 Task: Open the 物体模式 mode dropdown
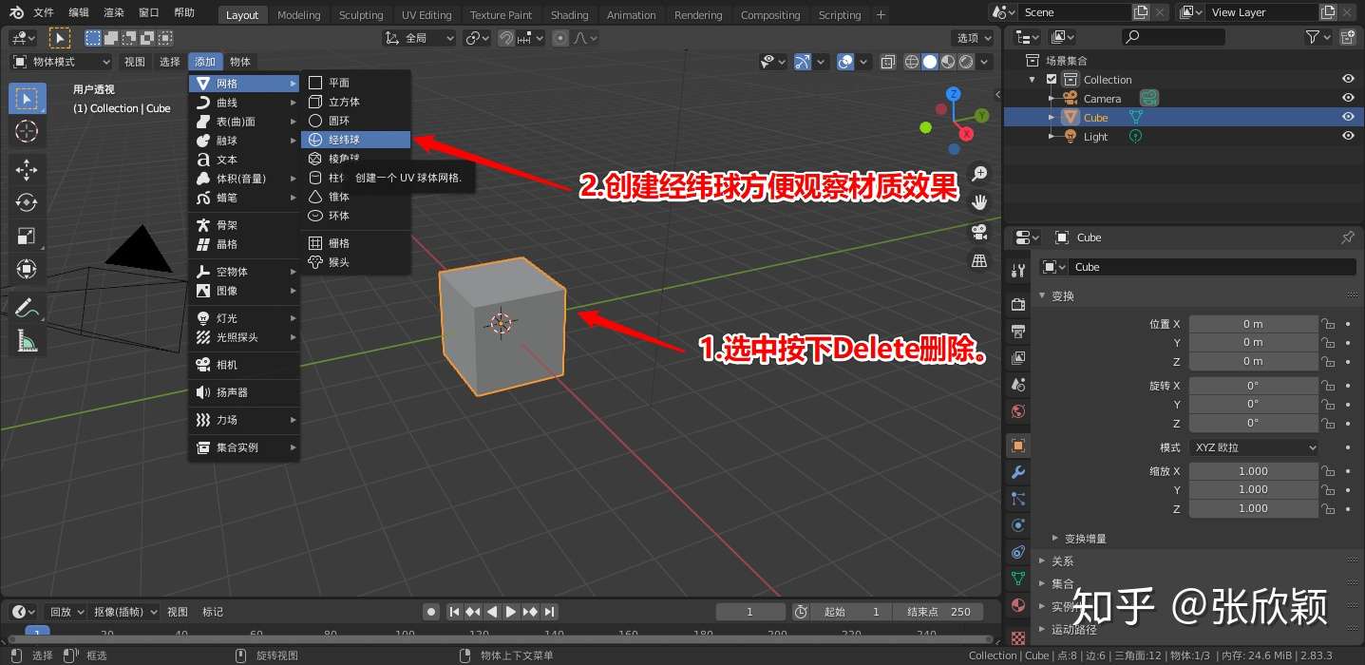pyautogui.click(x=59, y=61)
